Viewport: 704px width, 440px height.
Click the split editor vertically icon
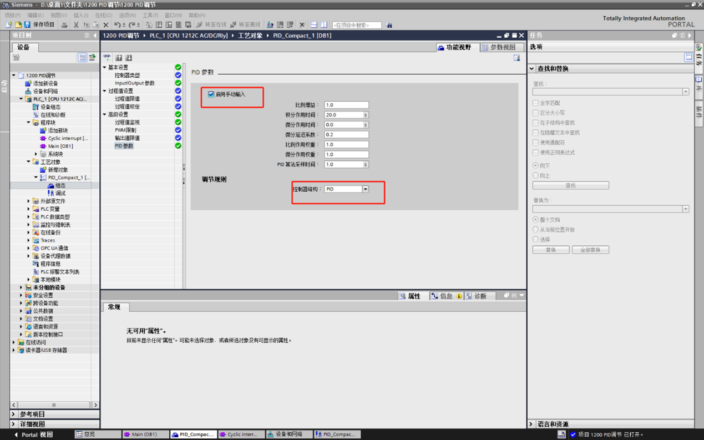(x=324, y=25)
